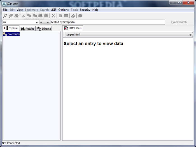Open the Options menu

tap(64, 10)
